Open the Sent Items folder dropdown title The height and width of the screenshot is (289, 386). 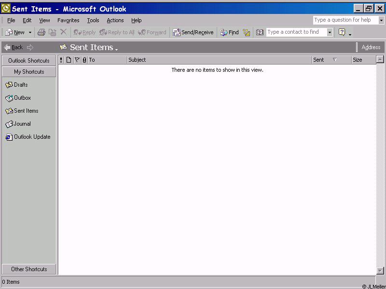coord(89,47)
